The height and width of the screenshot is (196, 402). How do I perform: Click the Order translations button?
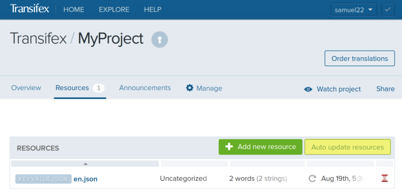point(360,58)
